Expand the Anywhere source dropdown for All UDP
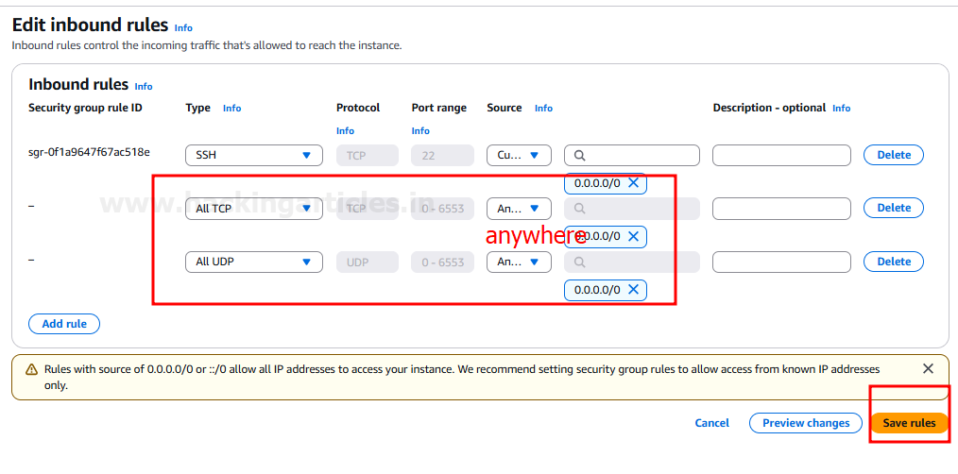The image size is (958, 474). [519, 262]
